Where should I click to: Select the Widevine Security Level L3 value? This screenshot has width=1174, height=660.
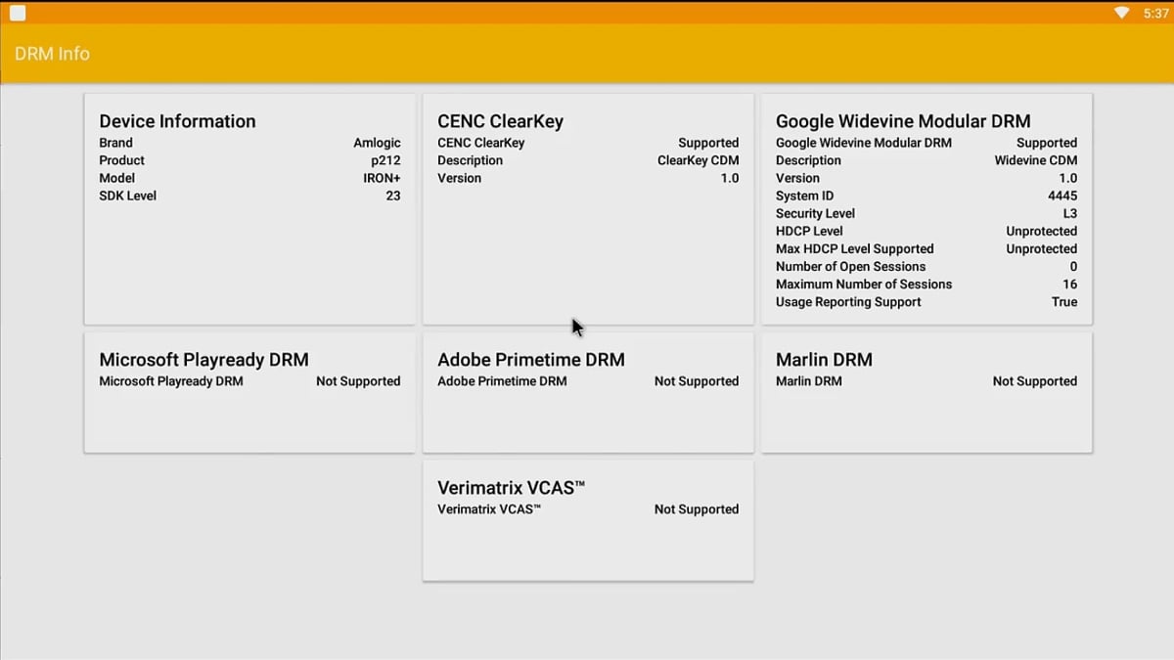tap(1069, 213)
